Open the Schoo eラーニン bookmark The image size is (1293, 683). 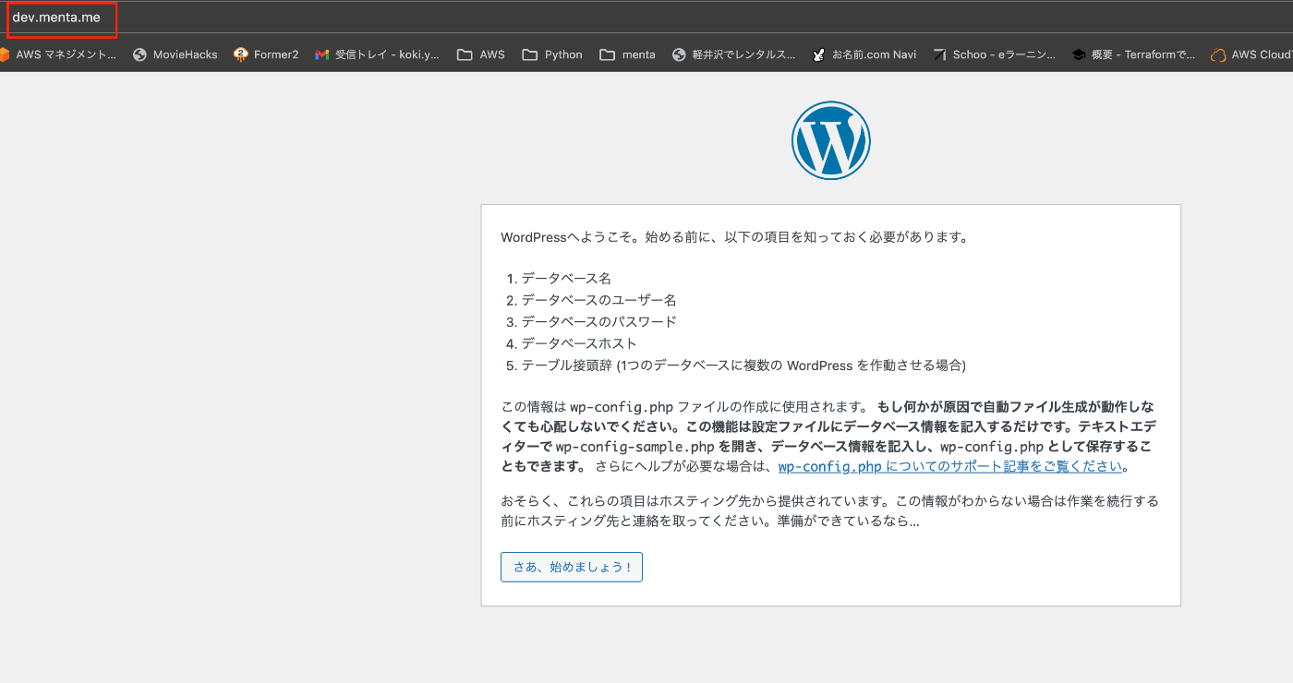[995, 54]
